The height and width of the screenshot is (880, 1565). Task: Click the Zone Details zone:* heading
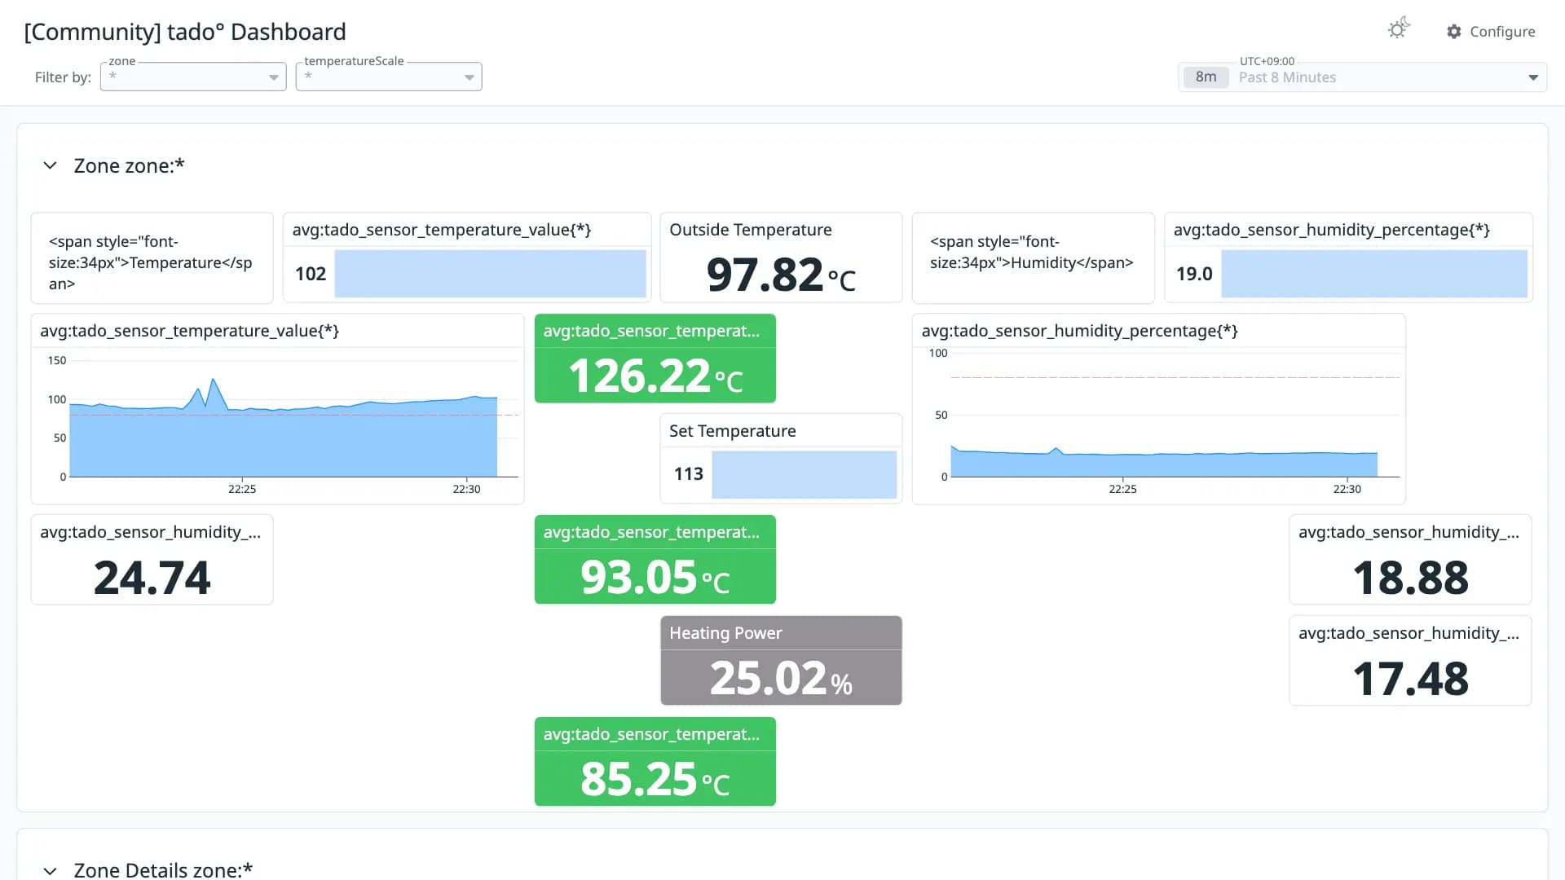click(x=163, y=869)
